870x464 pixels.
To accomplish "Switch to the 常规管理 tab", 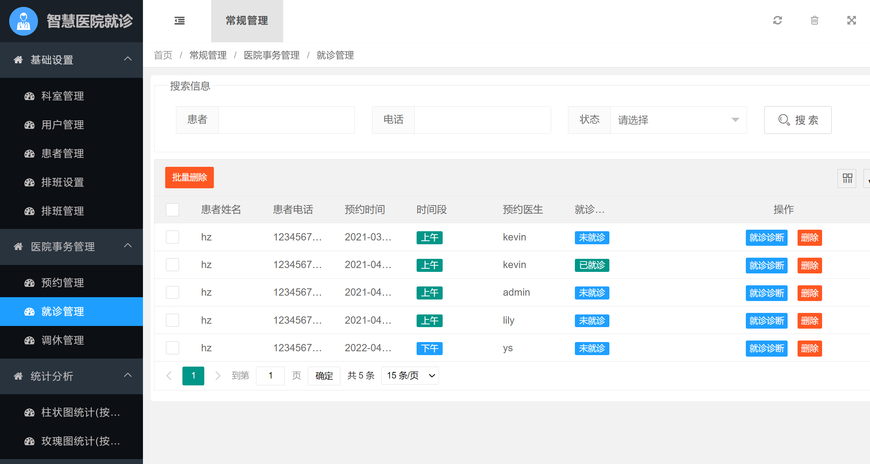I will pos(246,21).
